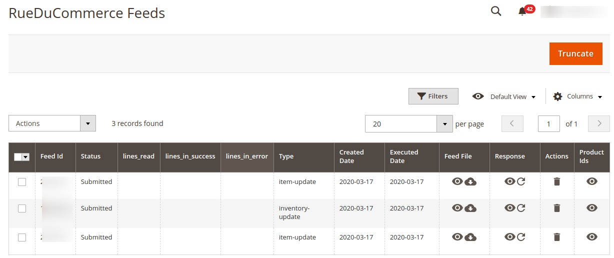Delete the first feed with trash icon

pyautogui.click(x=557, y=181)
